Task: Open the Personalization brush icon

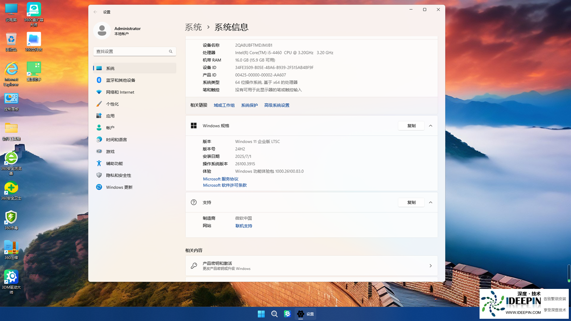Action: coord(99,104)
